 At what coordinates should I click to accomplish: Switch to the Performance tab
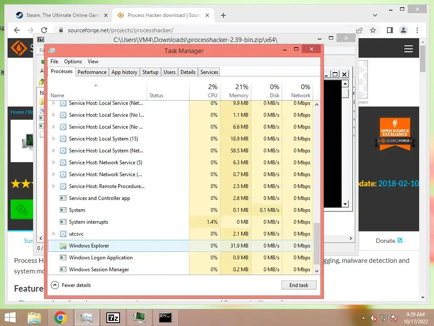pyautogui.click(x=92, y=72)
